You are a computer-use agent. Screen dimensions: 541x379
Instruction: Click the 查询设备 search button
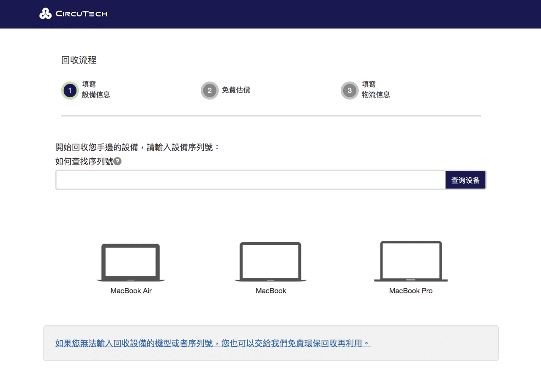[x=465, y=180]
